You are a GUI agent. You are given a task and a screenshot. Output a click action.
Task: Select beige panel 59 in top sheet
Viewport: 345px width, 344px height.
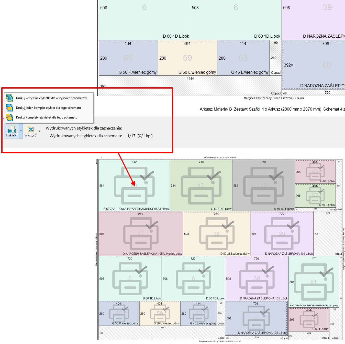(187, 58)
